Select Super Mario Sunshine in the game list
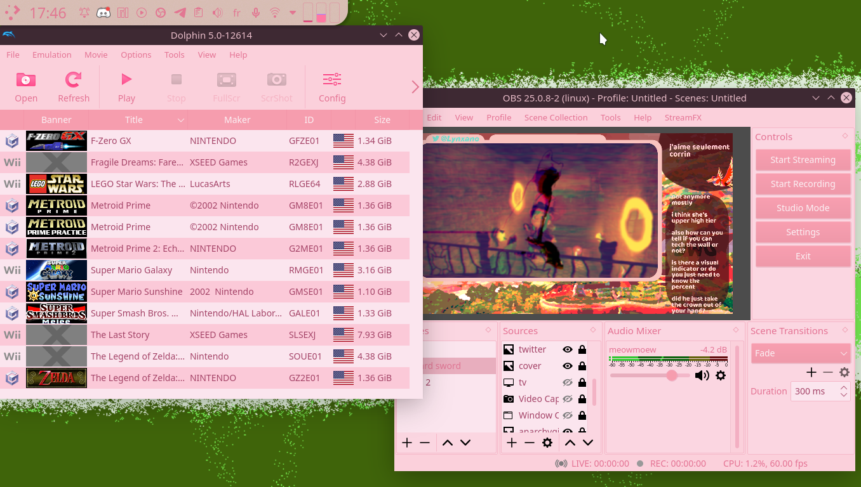Viewport: 861px width, 487px height. [204, 292]
